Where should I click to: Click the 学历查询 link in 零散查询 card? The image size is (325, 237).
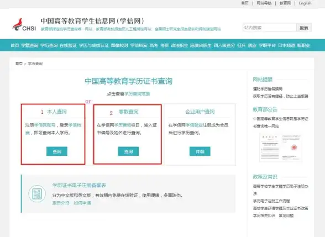point(123,125)
